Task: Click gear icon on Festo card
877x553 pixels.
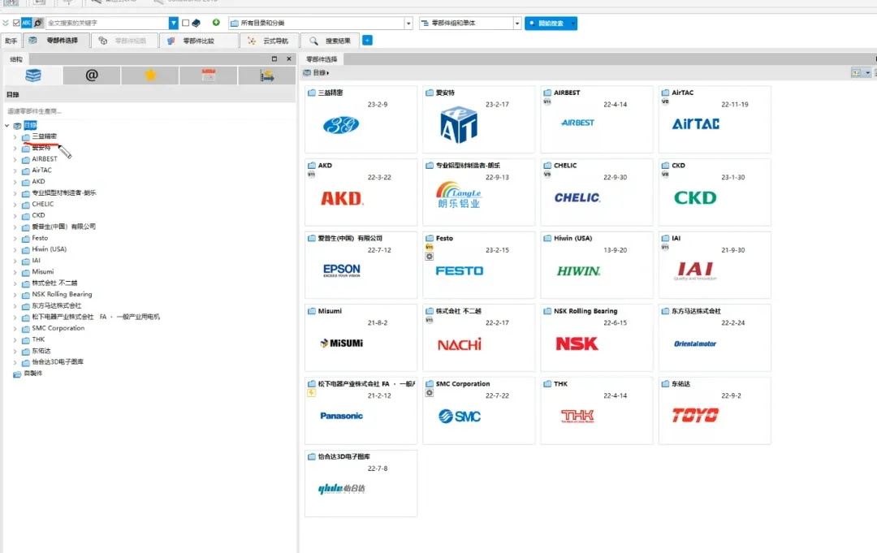Action: click(x=429, y=257)
